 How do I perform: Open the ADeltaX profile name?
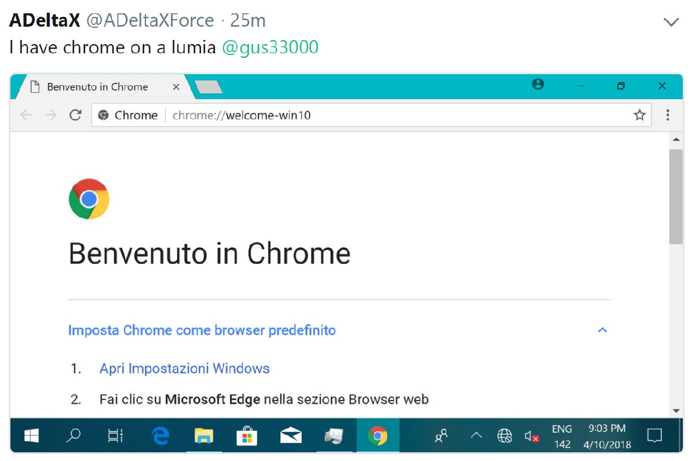[45, 21]
